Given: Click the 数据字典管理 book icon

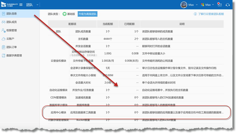Looking at the screenshot, I should 3,55.
